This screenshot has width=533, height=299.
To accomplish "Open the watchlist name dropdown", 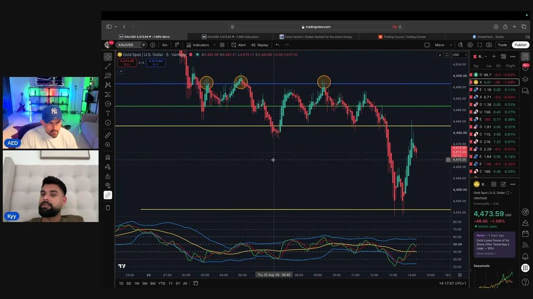I will coord(483,56).
